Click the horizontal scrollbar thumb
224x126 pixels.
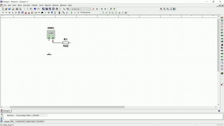pyautogui.click(x=67, y=107)
